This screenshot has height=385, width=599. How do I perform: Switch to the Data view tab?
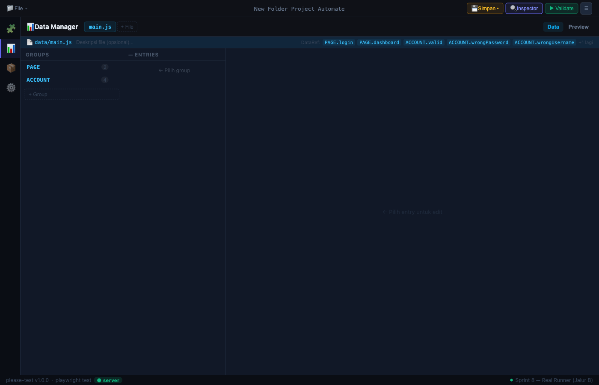click(553, 27)
